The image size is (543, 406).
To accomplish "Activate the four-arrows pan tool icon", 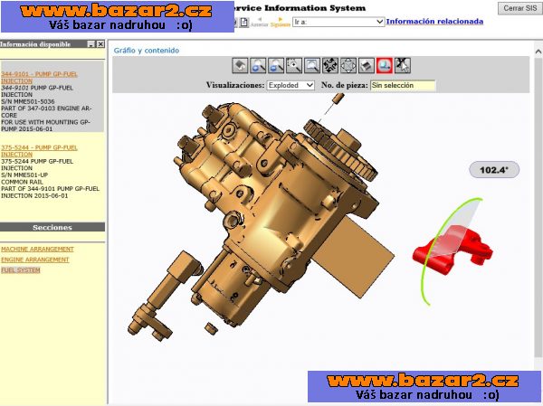I will (329, 65).
